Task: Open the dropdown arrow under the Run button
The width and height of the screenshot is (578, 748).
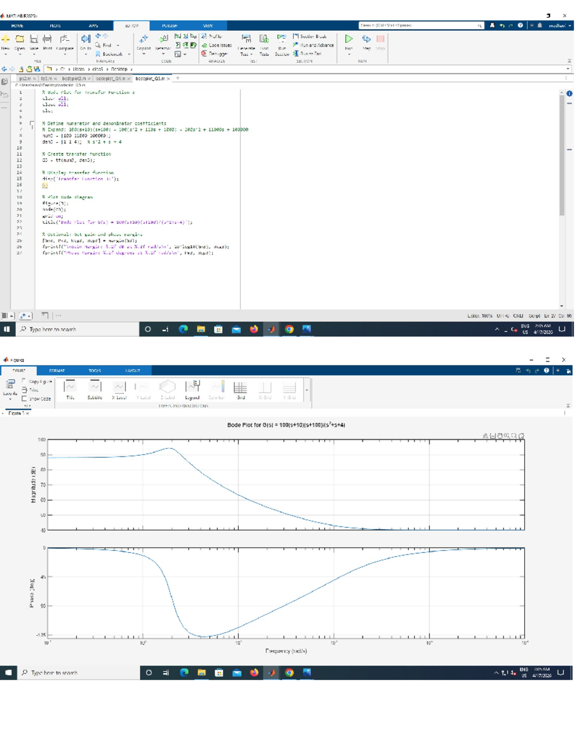Action: click(x=349, y=54)
